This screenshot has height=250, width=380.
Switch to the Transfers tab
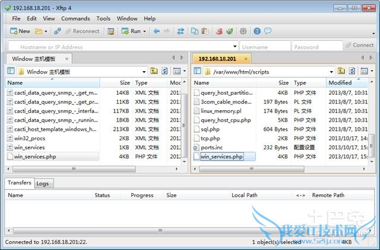click(x=20, y=183)
